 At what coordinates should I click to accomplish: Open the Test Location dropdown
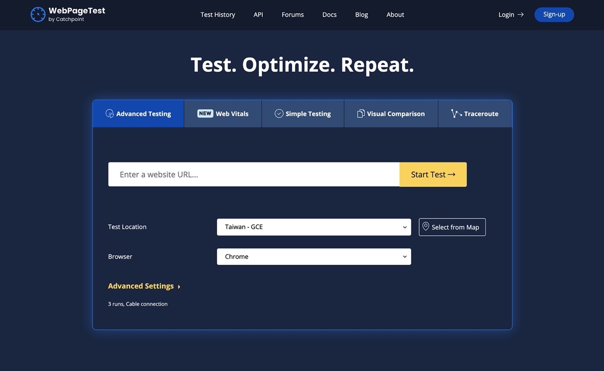click(x=314, y=227)
